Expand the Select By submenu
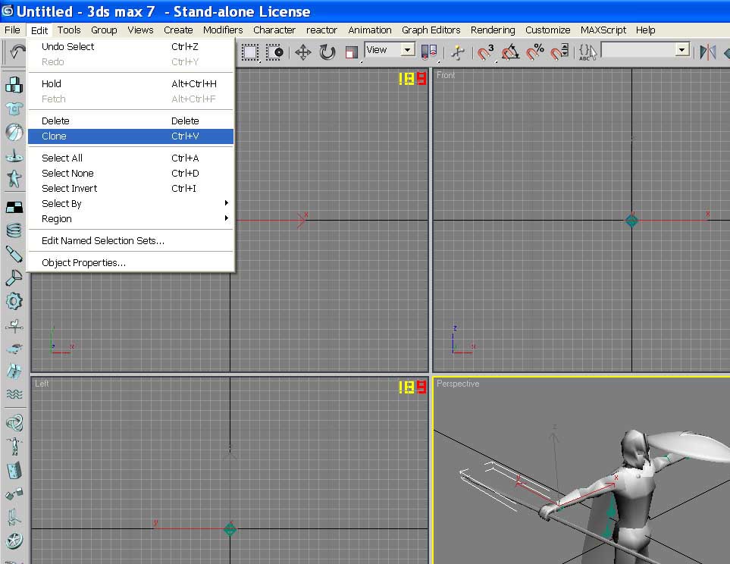 tap(131, 203)
